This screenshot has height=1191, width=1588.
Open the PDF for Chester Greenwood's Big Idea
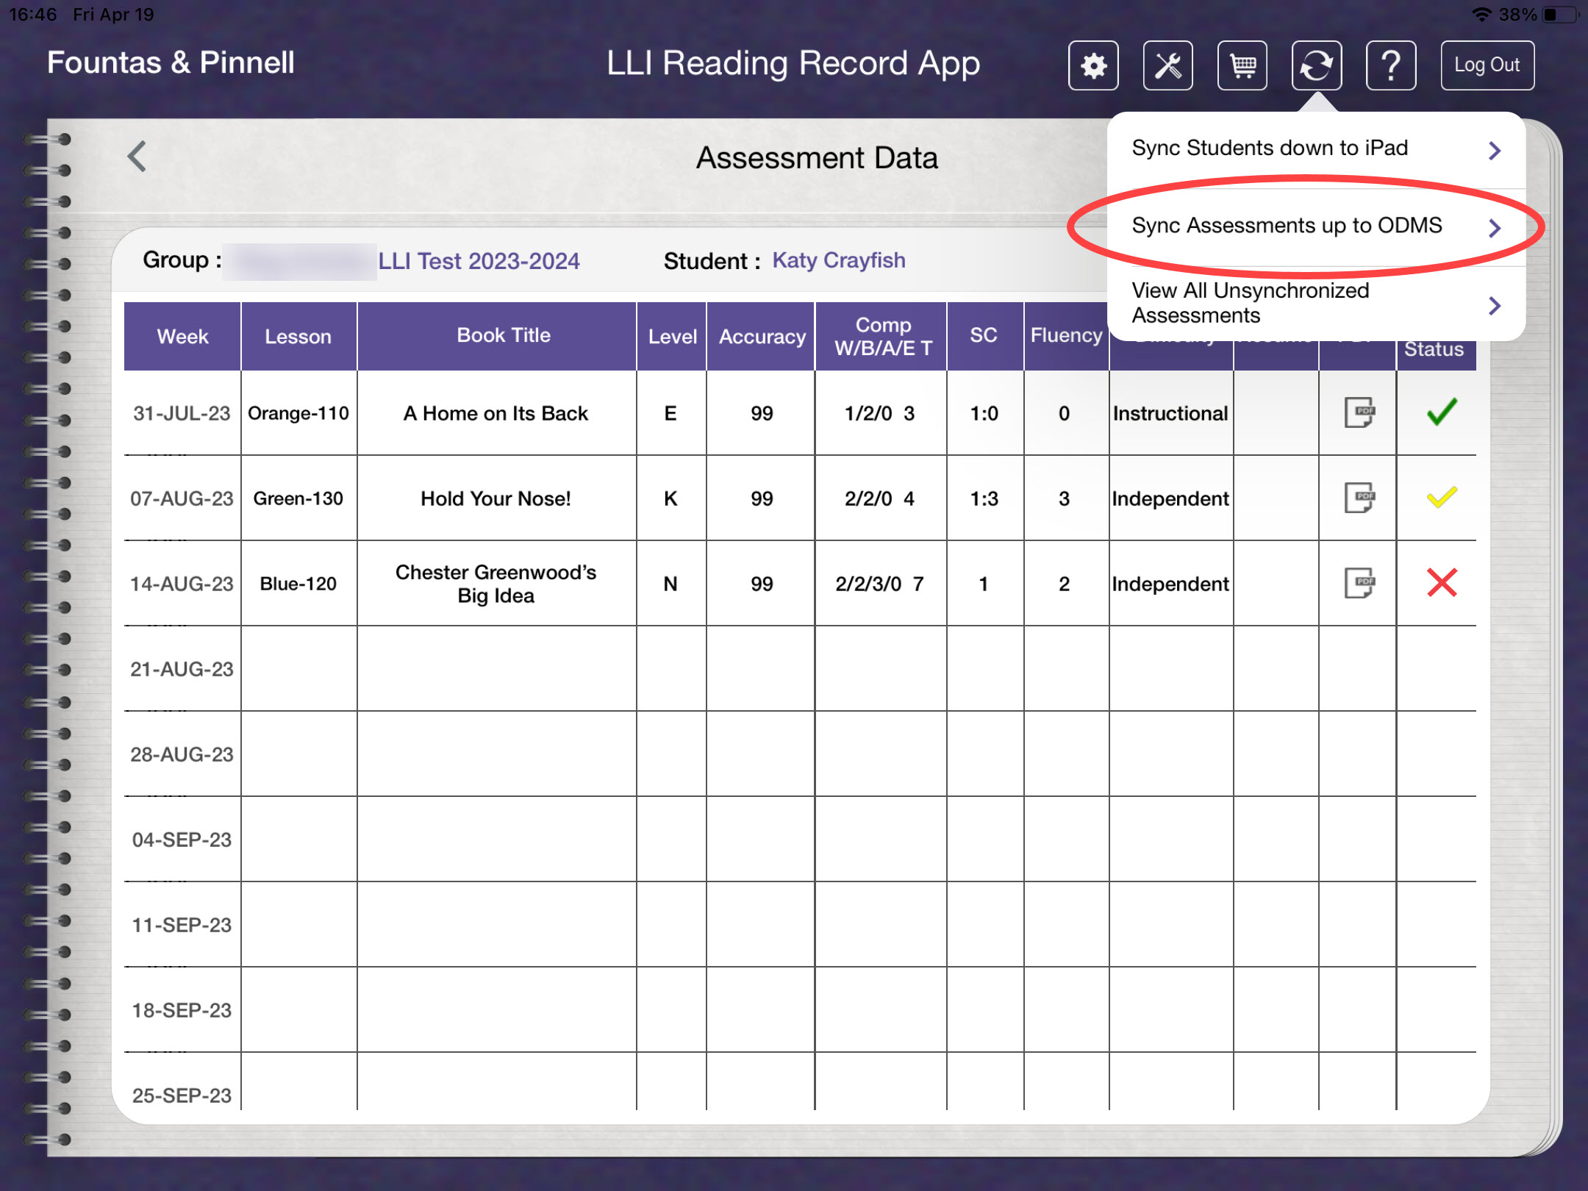click(1357, 583)
